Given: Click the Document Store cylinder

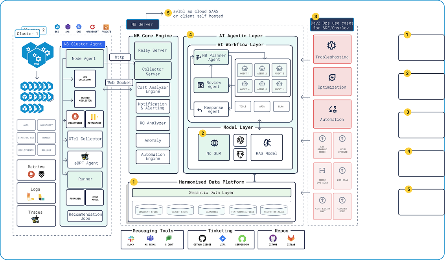Looking at the screenshot, I should (x=149, y=209).
